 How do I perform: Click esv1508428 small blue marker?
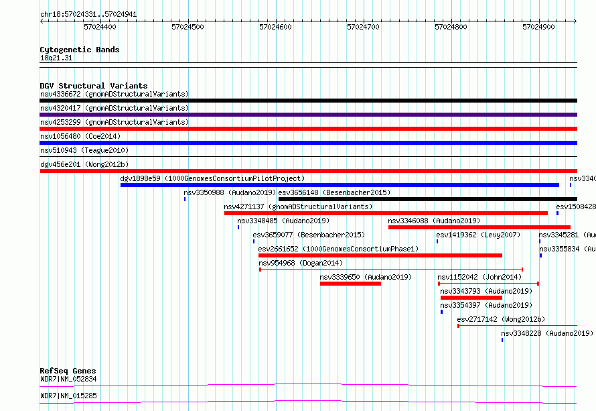click(557, 213)
